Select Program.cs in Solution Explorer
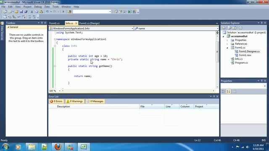This screenshot has height=151, width=269. (x=241, y=62)
